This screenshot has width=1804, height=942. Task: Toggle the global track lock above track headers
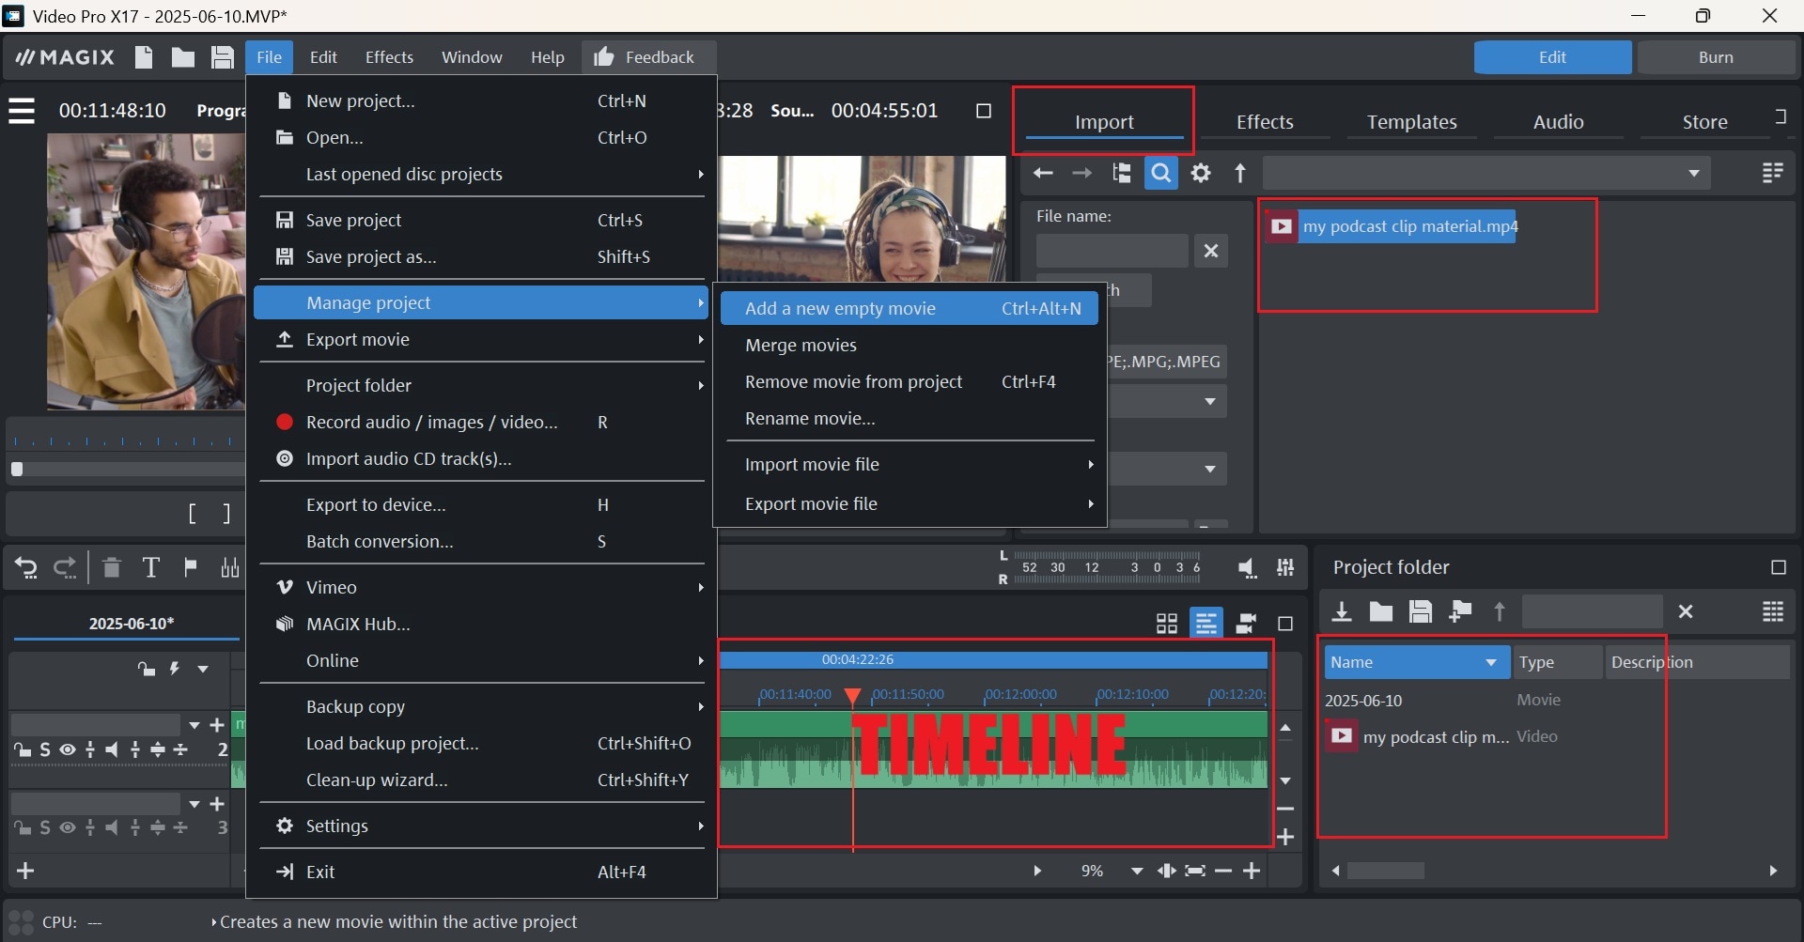click(x=147, y=669)
